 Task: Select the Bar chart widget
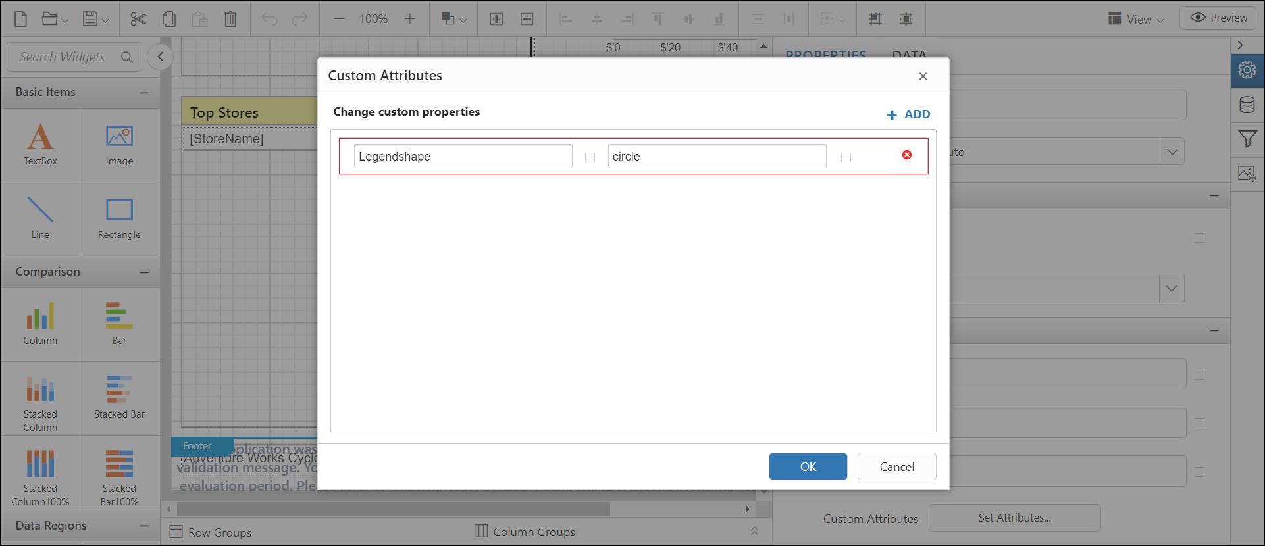coord(119,324)
